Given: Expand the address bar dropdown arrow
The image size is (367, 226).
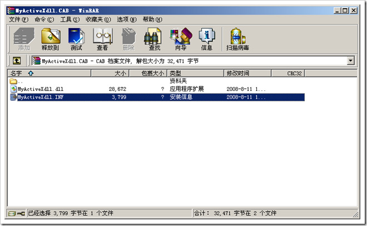Looking at the screenshot, I should pyautogui.click(x=350, y=61).
